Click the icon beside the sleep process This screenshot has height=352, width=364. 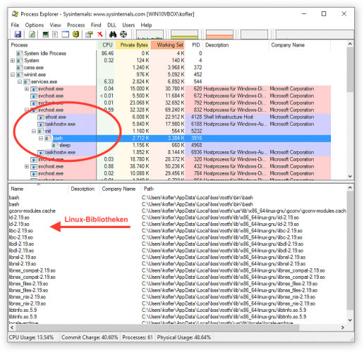click(55, 145)
